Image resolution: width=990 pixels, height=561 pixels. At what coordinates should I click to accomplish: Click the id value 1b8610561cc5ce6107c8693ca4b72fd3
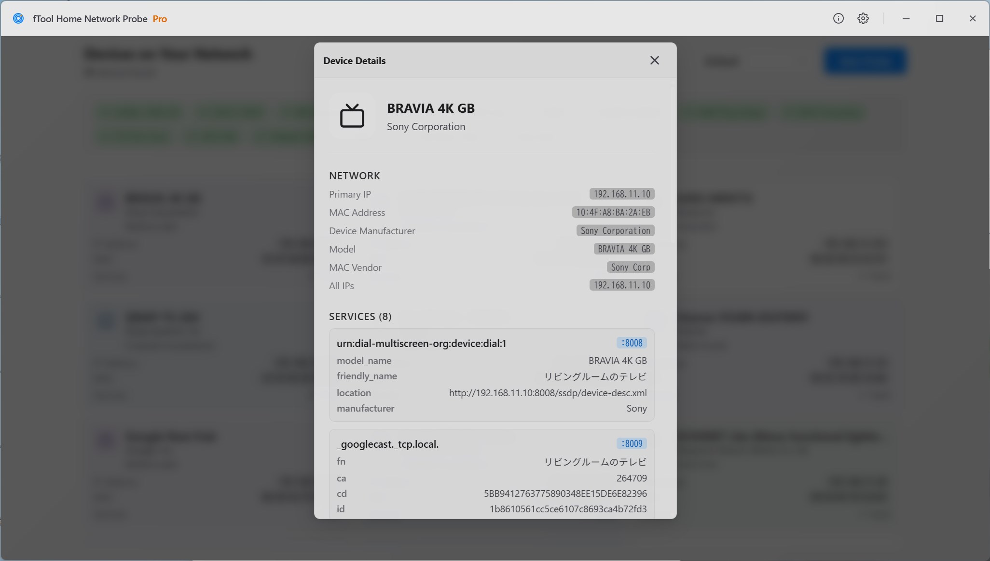click(x=568, y=509)
